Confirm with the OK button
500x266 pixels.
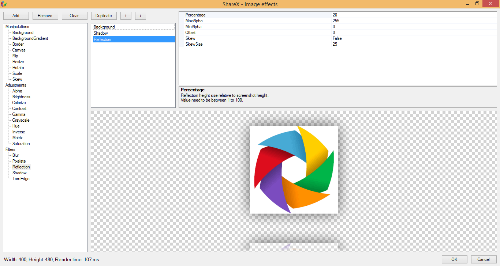(455, 259)
